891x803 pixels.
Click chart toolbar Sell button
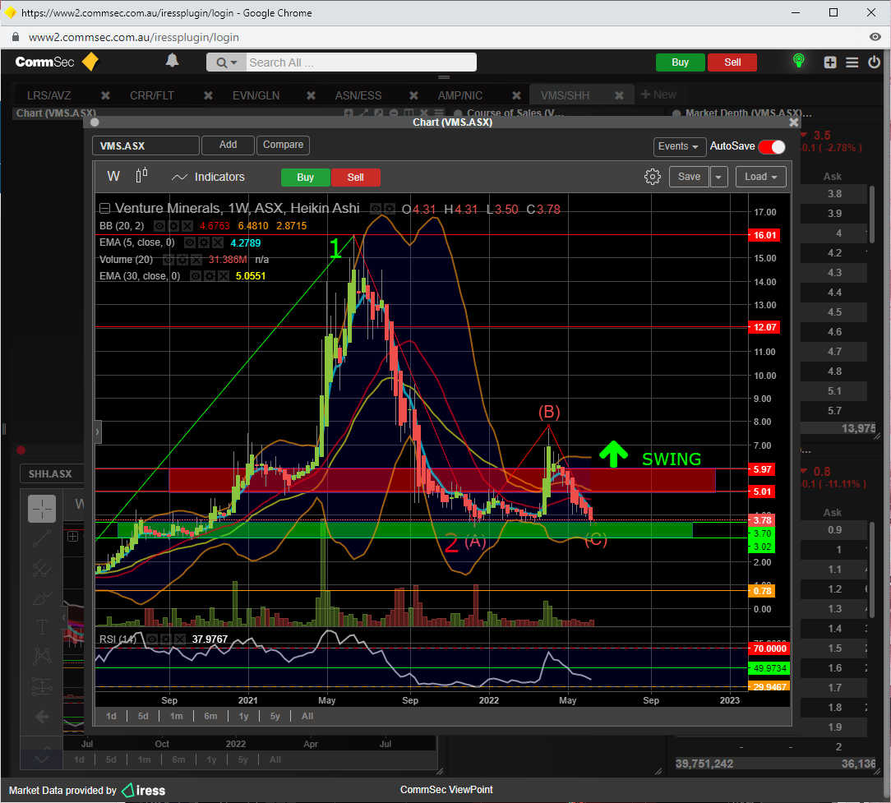click(356, 178)
